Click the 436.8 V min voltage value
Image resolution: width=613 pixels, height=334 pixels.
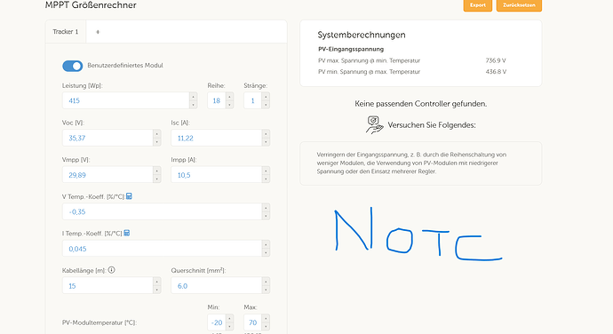(496, 72)
